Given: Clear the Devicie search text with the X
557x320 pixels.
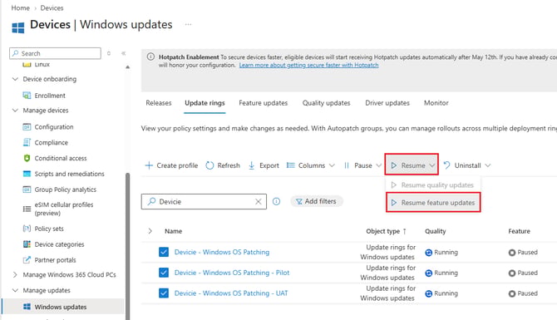Looking at the screenshot, I should click(259, 201).
